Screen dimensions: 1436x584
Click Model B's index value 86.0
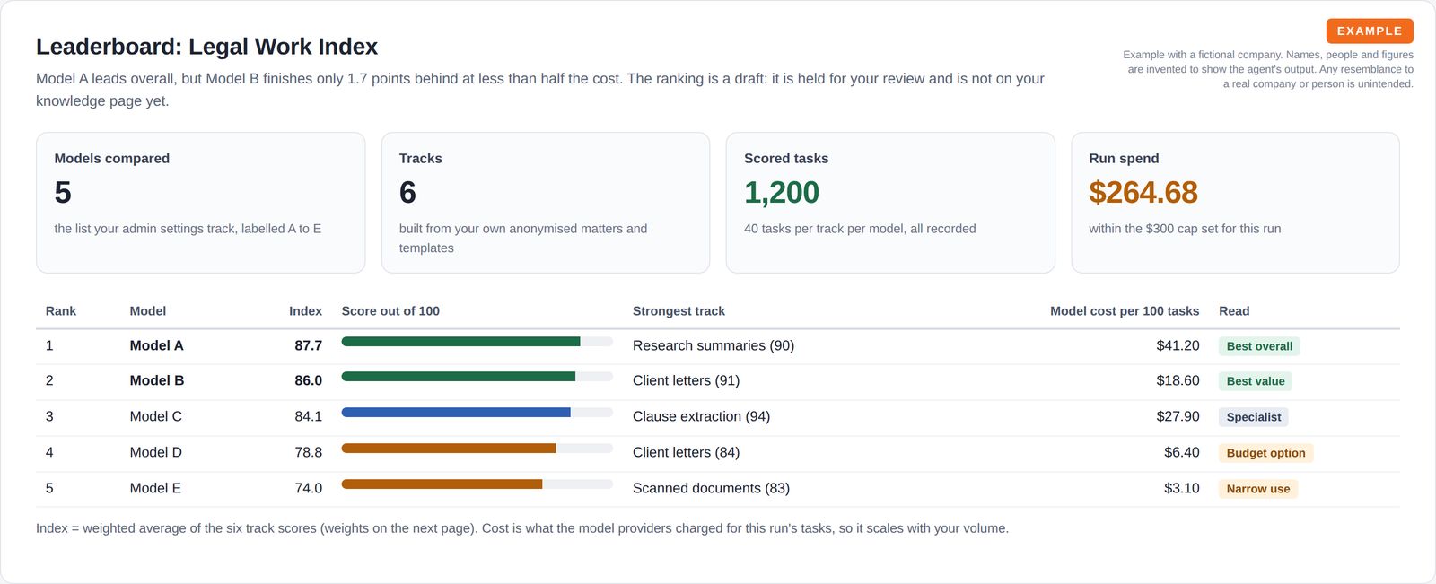coord(308,380)
